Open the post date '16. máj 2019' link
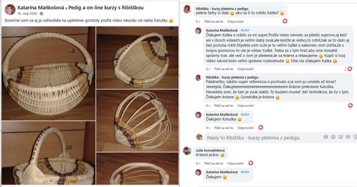 pyautogui.click(x=27, y=14)
